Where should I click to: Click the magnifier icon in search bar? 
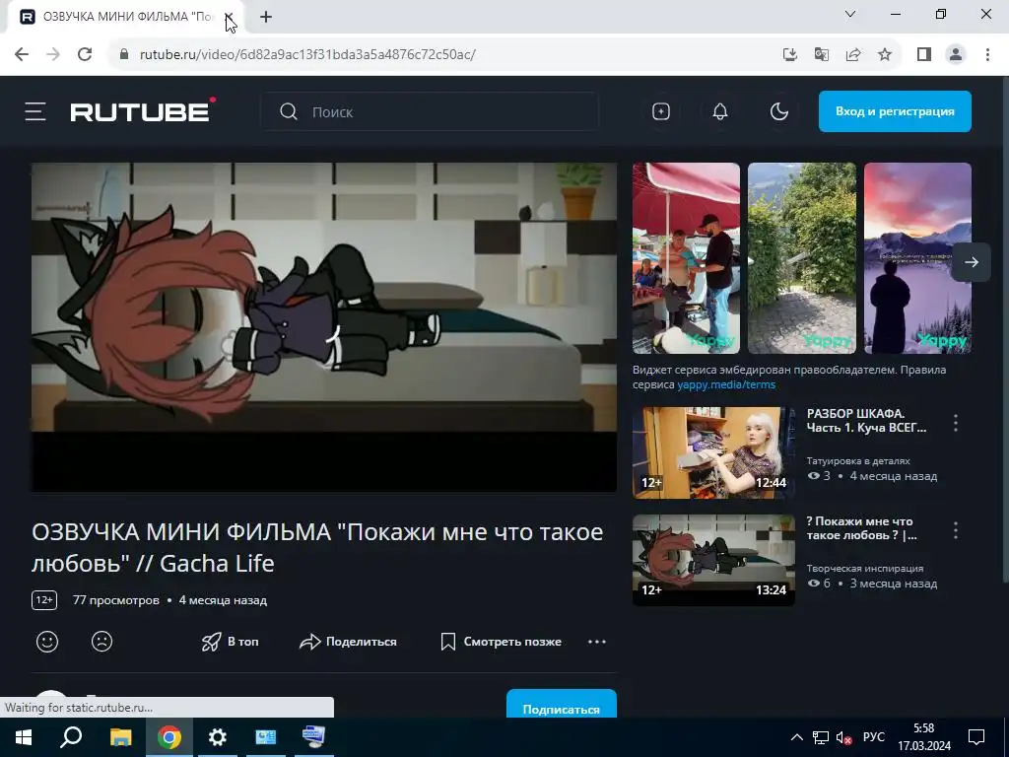(x=289, y=111)
